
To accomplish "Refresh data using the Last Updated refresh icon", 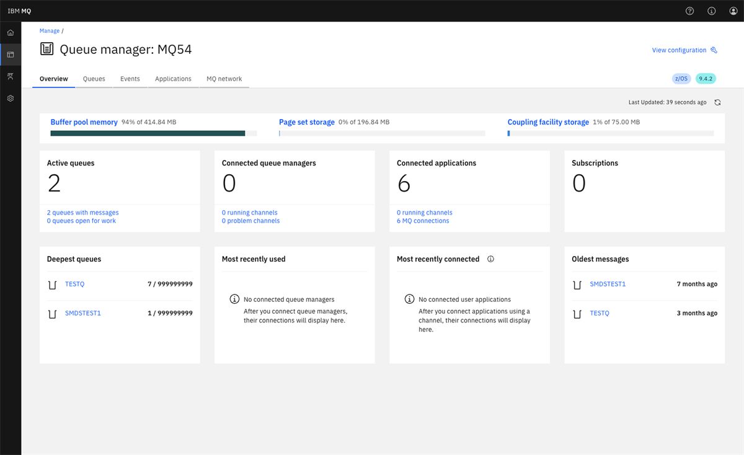I will click(717, 102).
